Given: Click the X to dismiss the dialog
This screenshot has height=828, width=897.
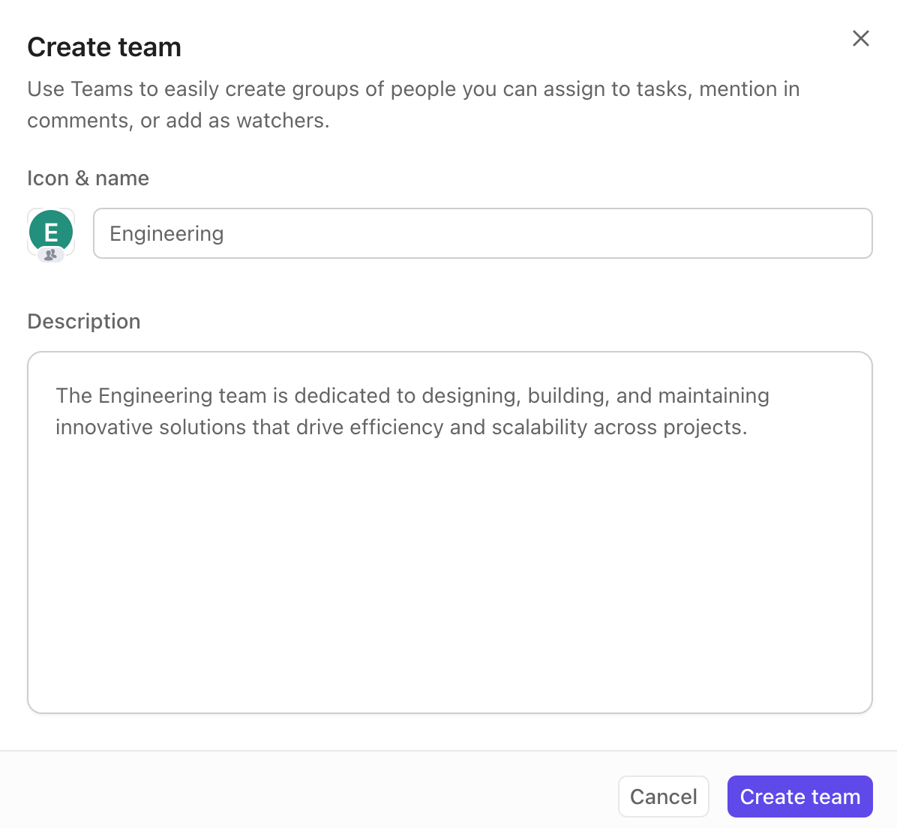Looking at the screenshot, I should point(860,38).
